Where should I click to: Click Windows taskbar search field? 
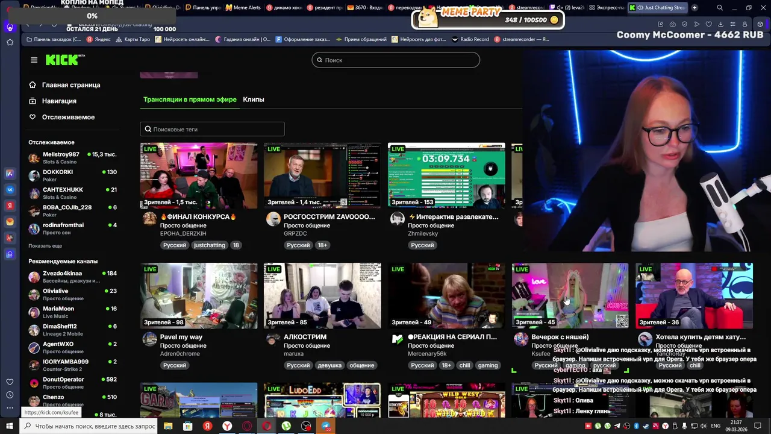pos(89,426)
